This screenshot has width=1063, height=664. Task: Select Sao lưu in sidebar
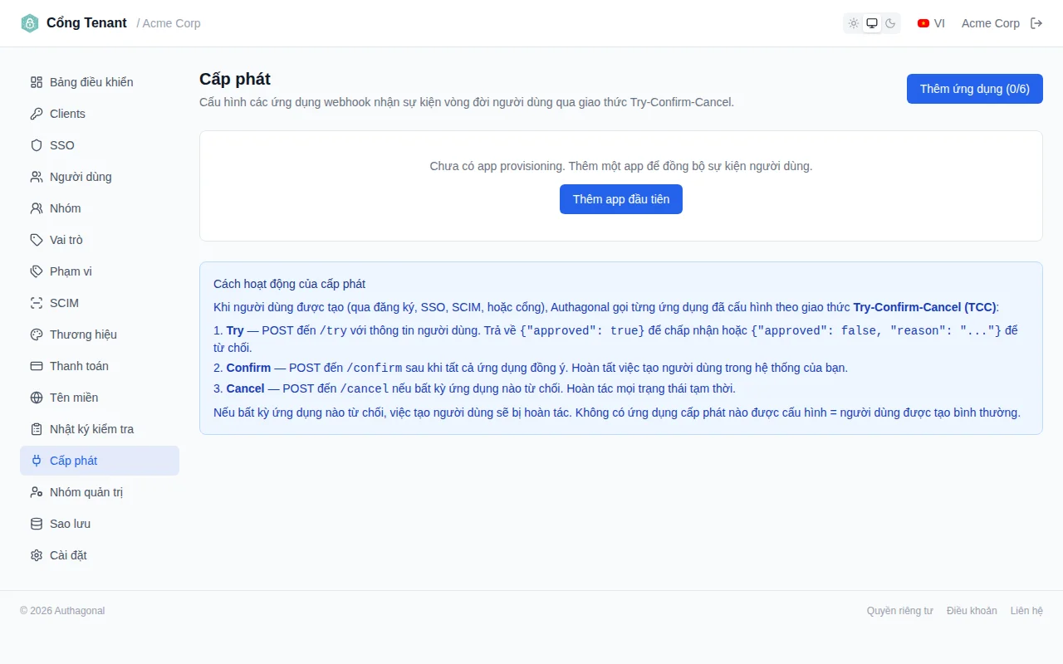coord(100,524)
